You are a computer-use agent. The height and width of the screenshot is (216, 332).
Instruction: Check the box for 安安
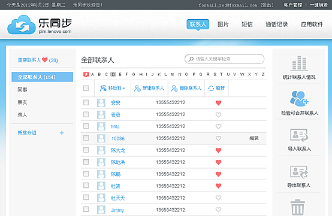point(86,102)
